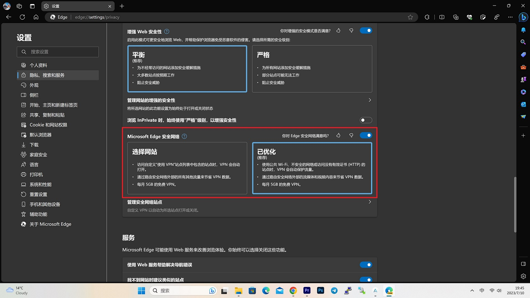The width and height of the screenshot is (530, 298).
Task: Click thumbs down for Edge secure network
Action: (351, 136)
